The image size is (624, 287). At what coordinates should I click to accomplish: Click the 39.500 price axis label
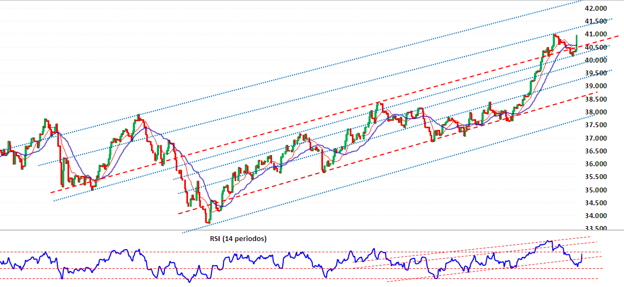tap(596, 73)
